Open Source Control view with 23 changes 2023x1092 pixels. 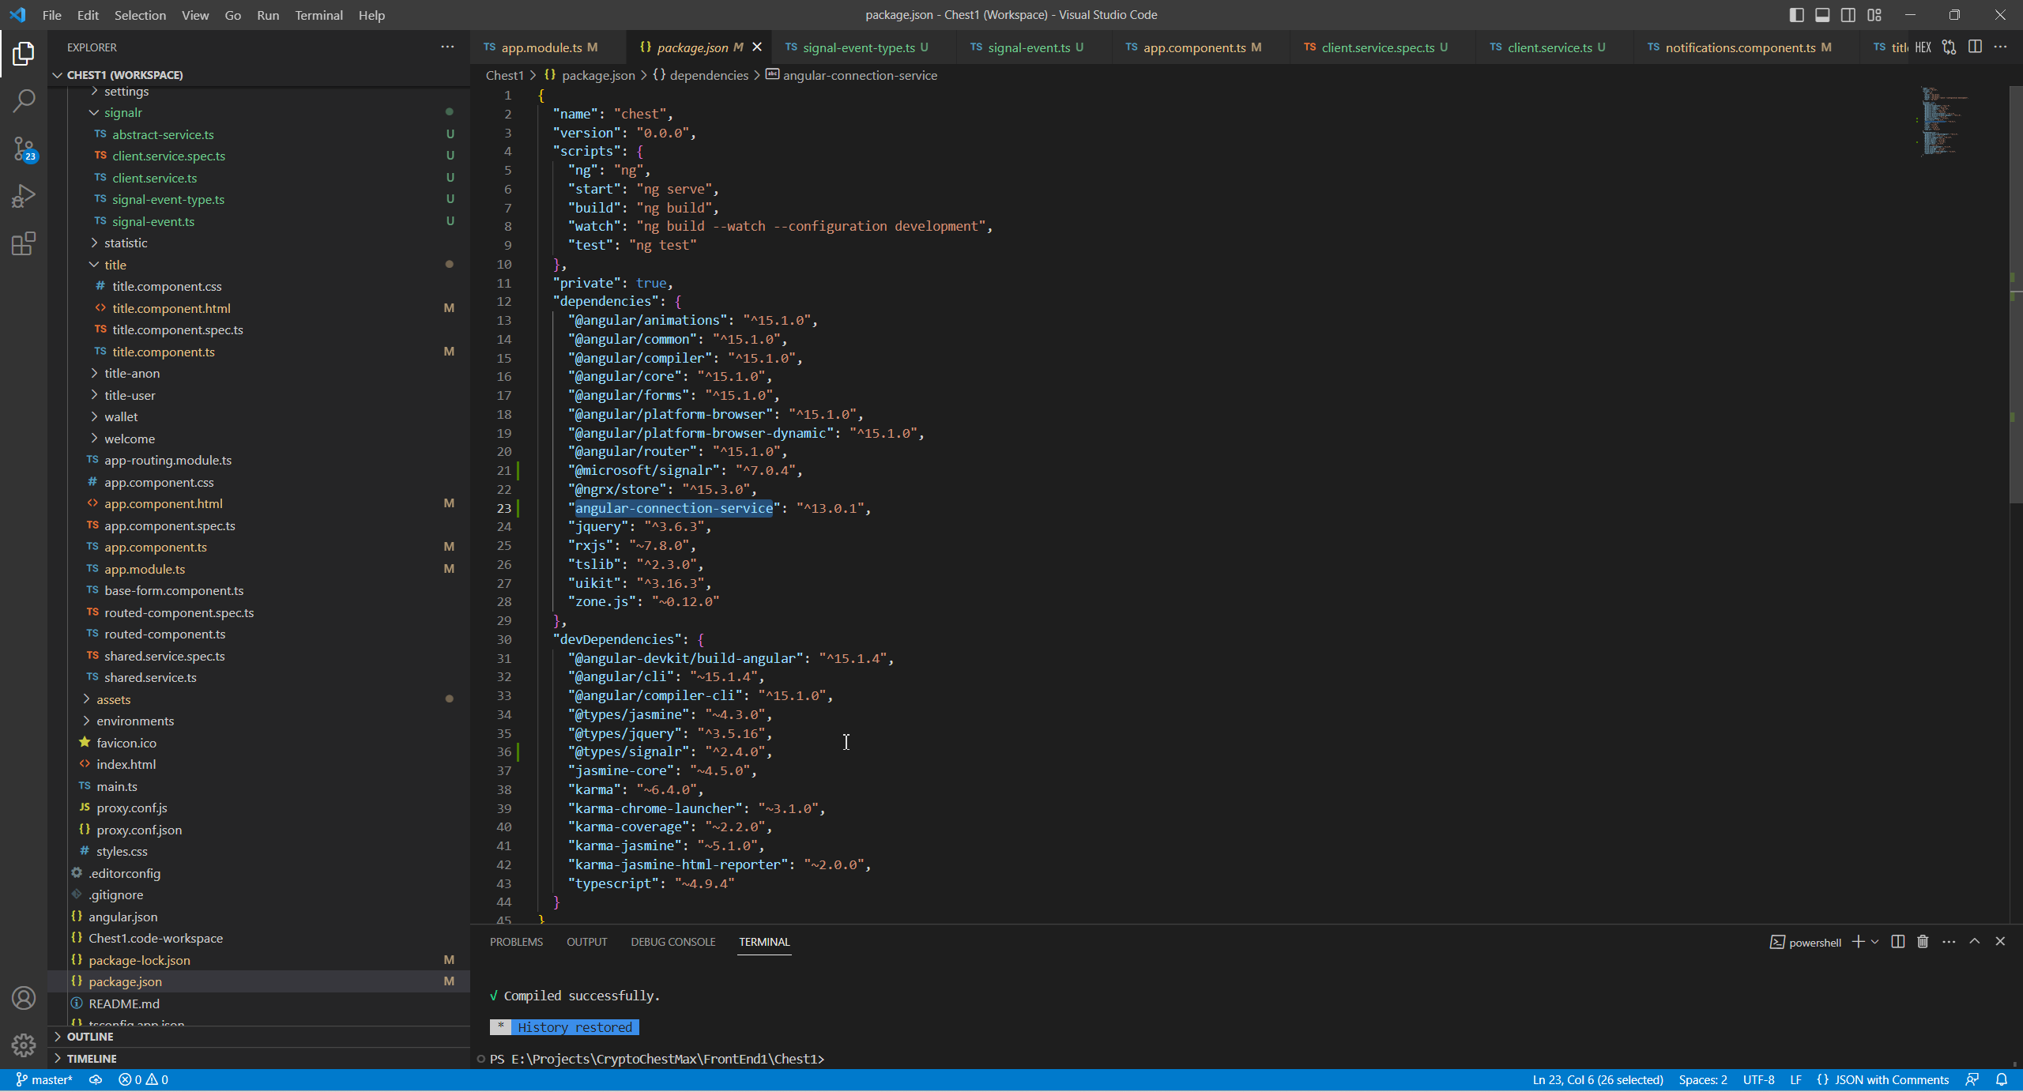pyautogui.click(x=24, y=148)
